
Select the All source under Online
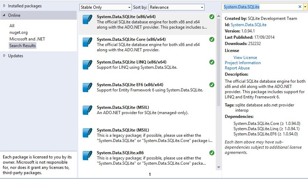[x=12, y=26]
